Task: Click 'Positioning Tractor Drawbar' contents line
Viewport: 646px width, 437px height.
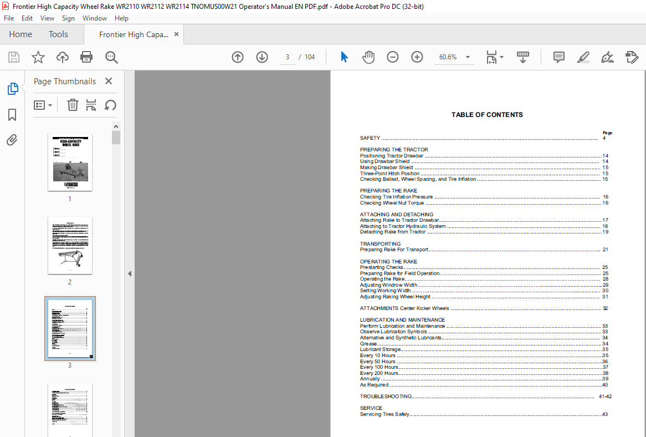Action: point(484,156)
